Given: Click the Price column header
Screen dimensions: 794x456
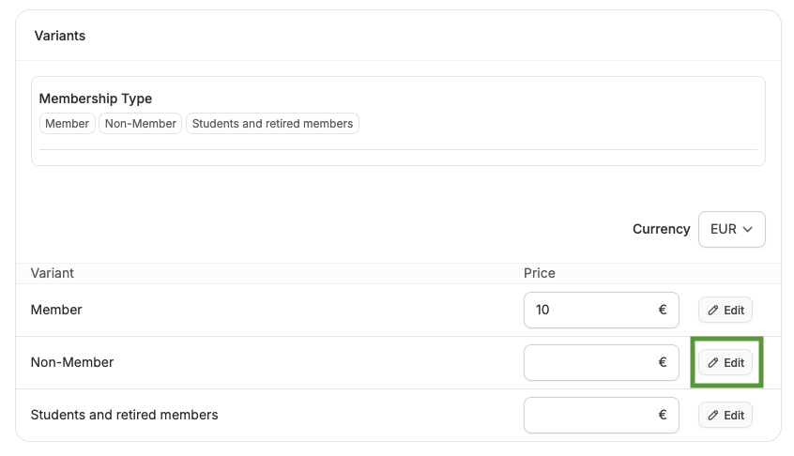Looking at the screenshot, I should (x=540, y=273).
